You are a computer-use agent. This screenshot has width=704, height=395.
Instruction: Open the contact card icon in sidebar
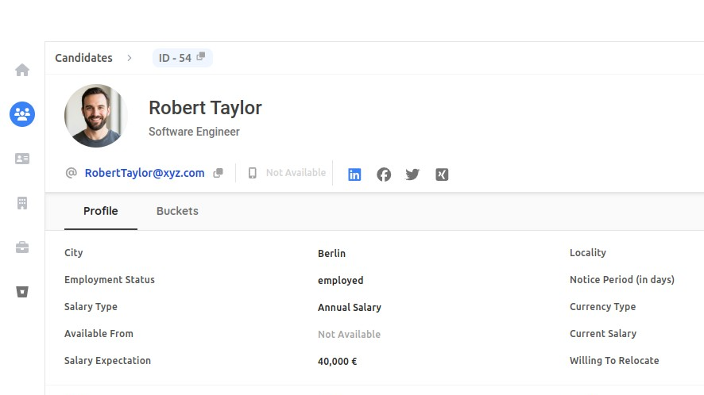coord(22,159)
